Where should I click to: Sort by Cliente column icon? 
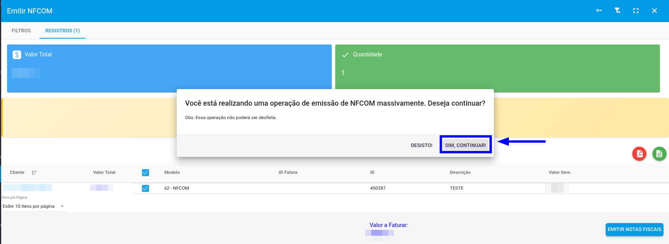[34, 173]
